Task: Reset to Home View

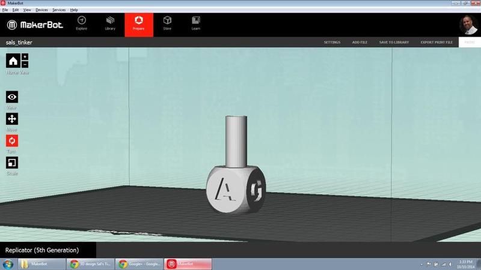Action: (13, 61)
